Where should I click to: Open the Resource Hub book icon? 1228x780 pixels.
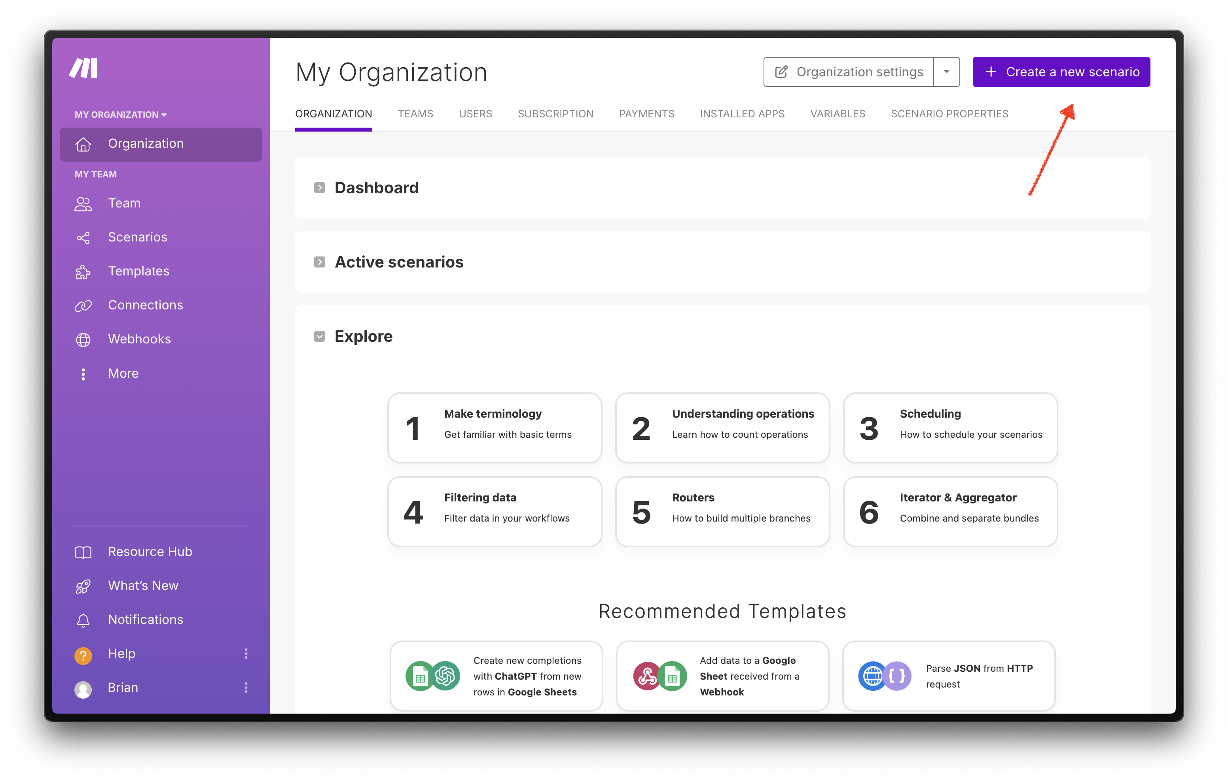click(83, 552)
